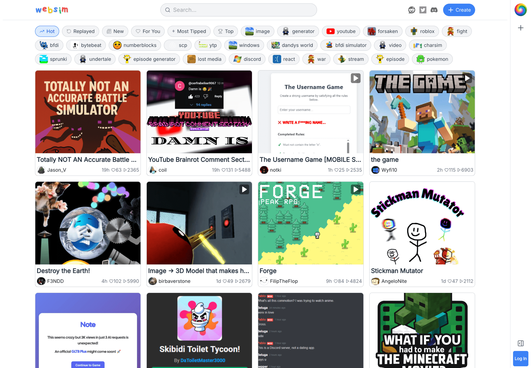Play the Forge preview video icon
The width and height of the screenshot is (531, 368).
(355, 189)
